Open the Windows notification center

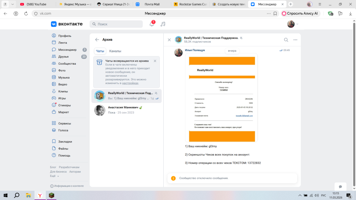coord(349,195)
